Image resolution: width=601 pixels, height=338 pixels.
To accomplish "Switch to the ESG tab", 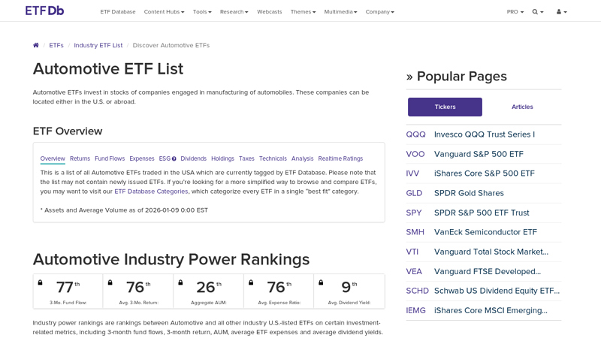I will coord(165,158).
